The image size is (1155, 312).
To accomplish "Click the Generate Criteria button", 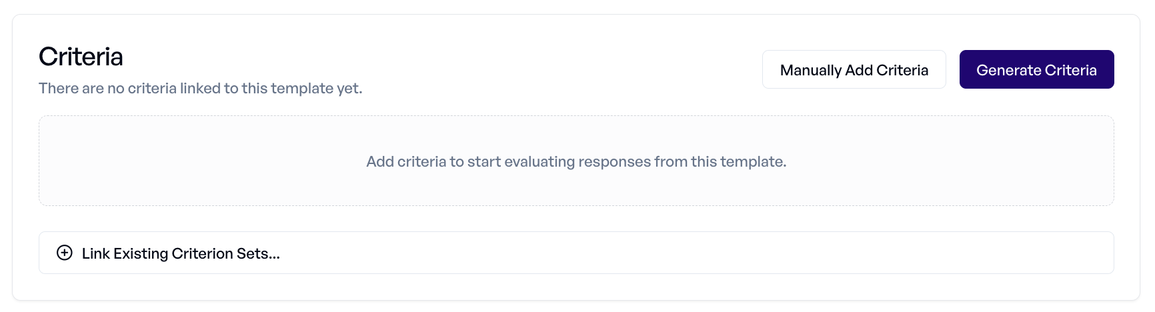I will point(1036,69).
